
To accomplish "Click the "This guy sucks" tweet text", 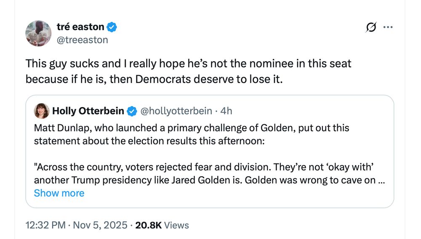I will click(188, 71).
